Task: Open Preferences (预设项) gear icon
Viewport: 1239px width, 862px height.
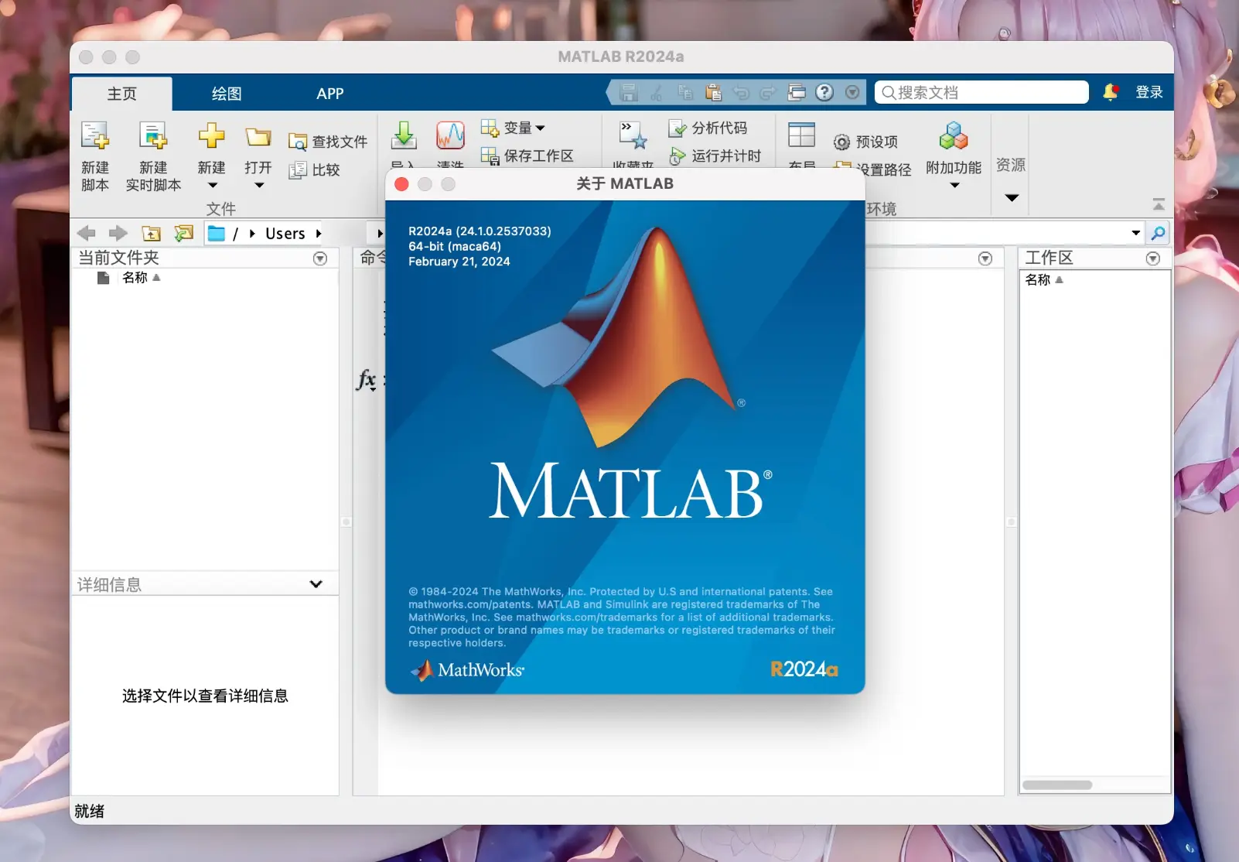Action: [x=841, y=142]
